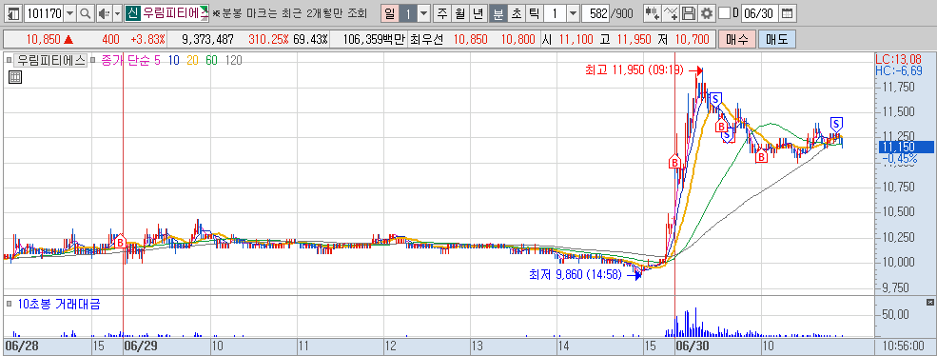Open the minute interval dropdown arrow
This screenshot has width=937, height=356.
click(x=573, y=12)
